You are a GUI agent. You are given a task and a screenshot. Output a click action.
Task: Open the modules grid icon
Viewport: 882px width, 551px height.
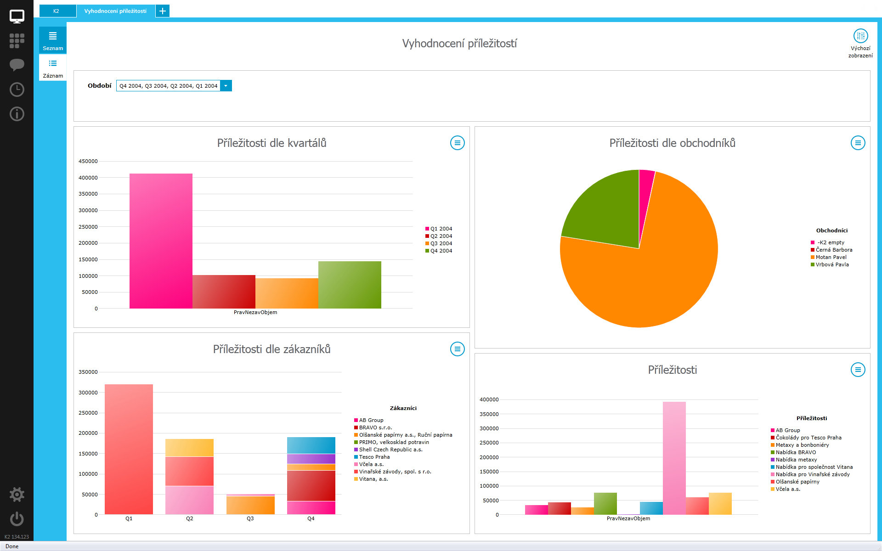coord(17,40)
